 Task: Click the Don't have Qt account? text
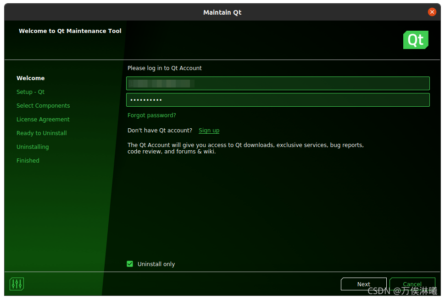(160, 131)
